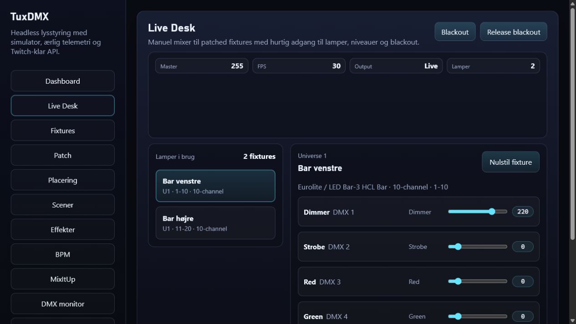Open Effekter in sidebar

[x=62, y=230]
